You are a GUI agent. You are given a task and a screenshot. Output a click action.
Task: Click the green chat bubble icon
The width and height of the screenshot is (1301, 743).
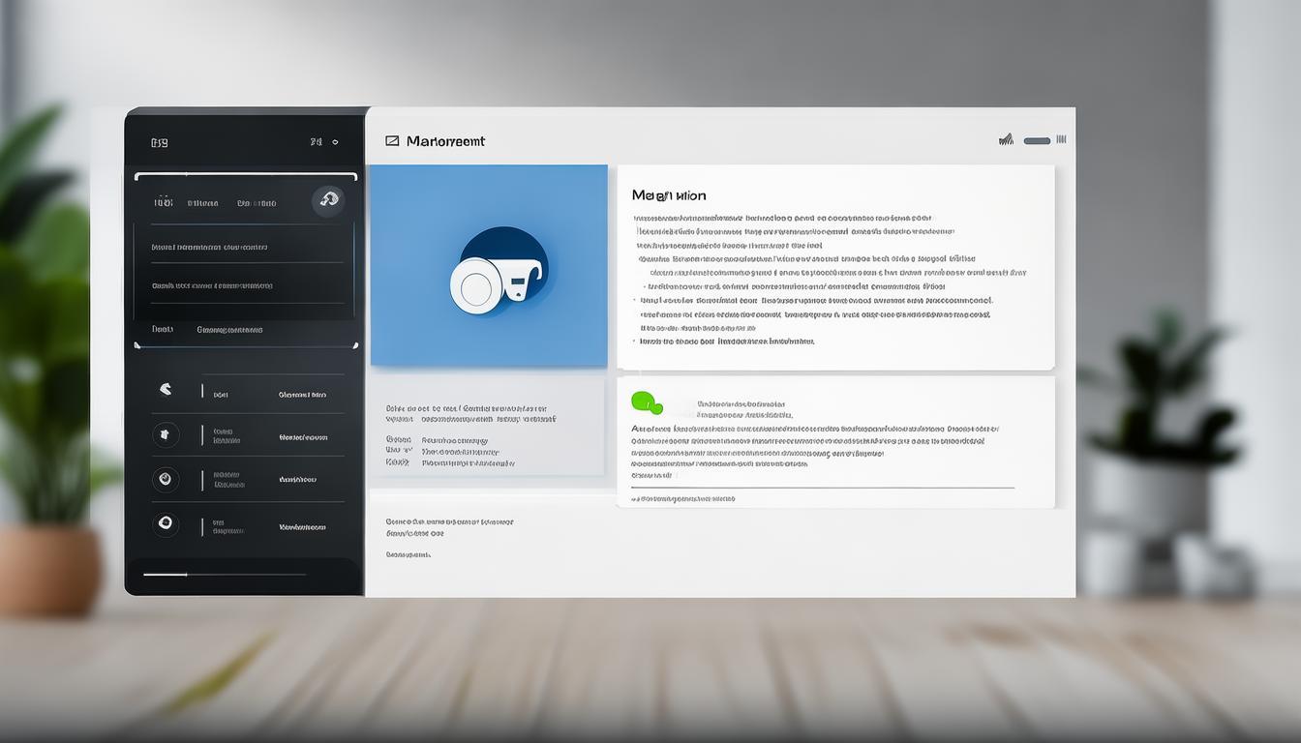tap(646, 402)
